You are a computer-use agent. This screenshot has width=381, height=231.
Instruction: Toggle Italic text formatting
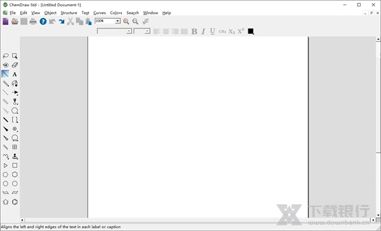[203, 31]
